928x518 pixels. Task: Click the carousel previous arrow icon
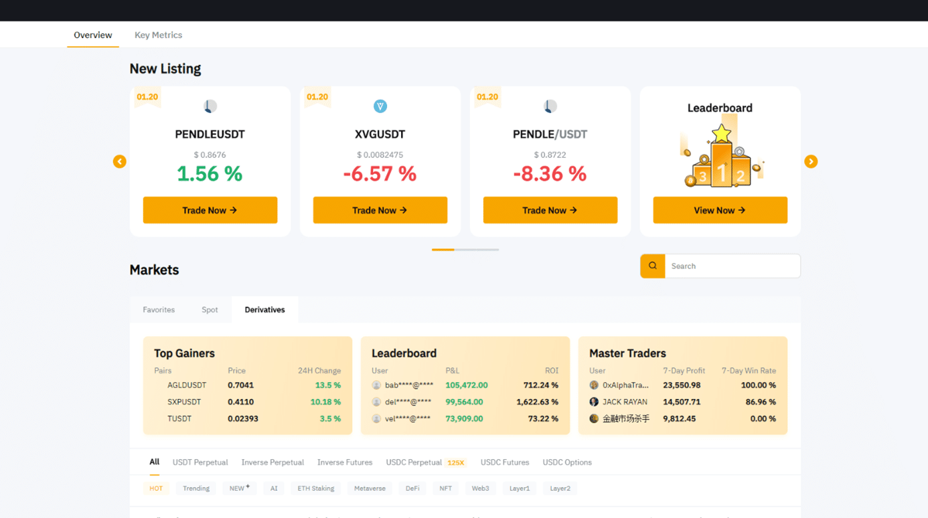point(120,161)
